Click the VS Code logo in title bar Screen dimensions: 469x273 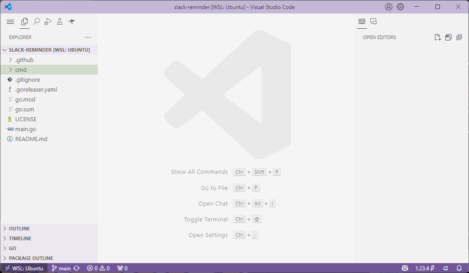[x=8, y=7]
